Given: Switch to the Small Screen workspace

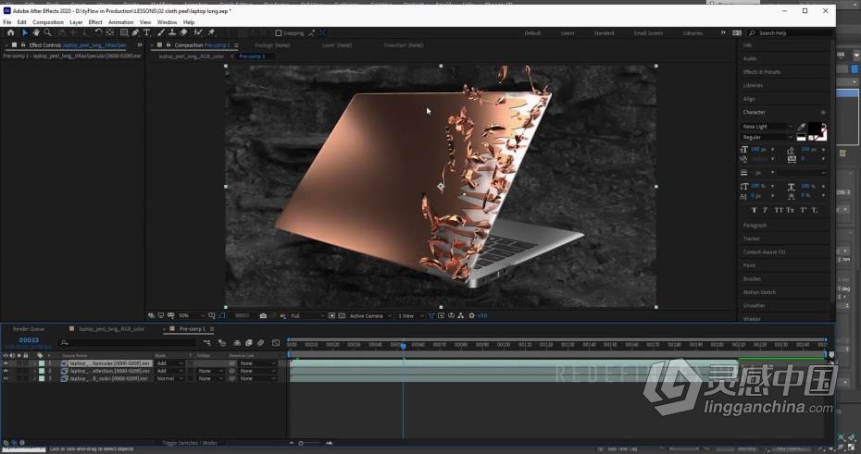Looking at the screenshot, I should [648, 33].
